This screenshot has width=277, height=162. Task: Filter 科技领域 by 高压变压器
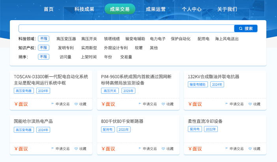tap(66, 39)
